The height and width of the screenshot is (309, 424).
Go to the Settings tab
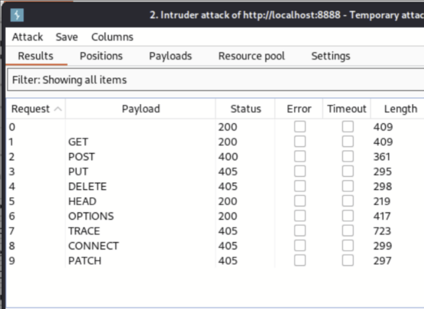point(330,56)
